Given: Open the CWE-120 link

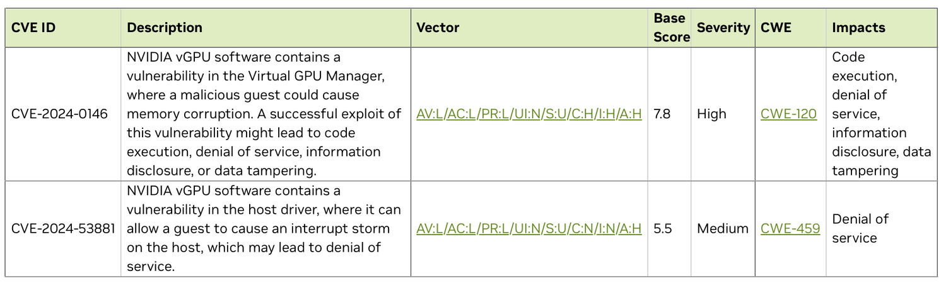Looking at the screenshot, I should 788,114.
